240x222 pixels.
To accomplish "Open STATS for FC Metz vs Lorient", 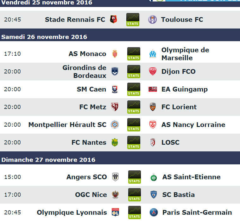I will click(134, 107).
